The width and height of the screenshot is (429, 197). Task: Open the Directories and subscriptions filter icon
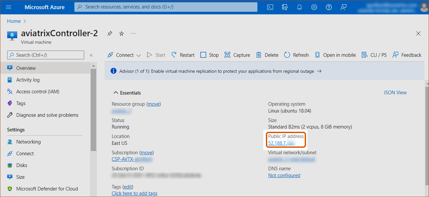point(284,7)
